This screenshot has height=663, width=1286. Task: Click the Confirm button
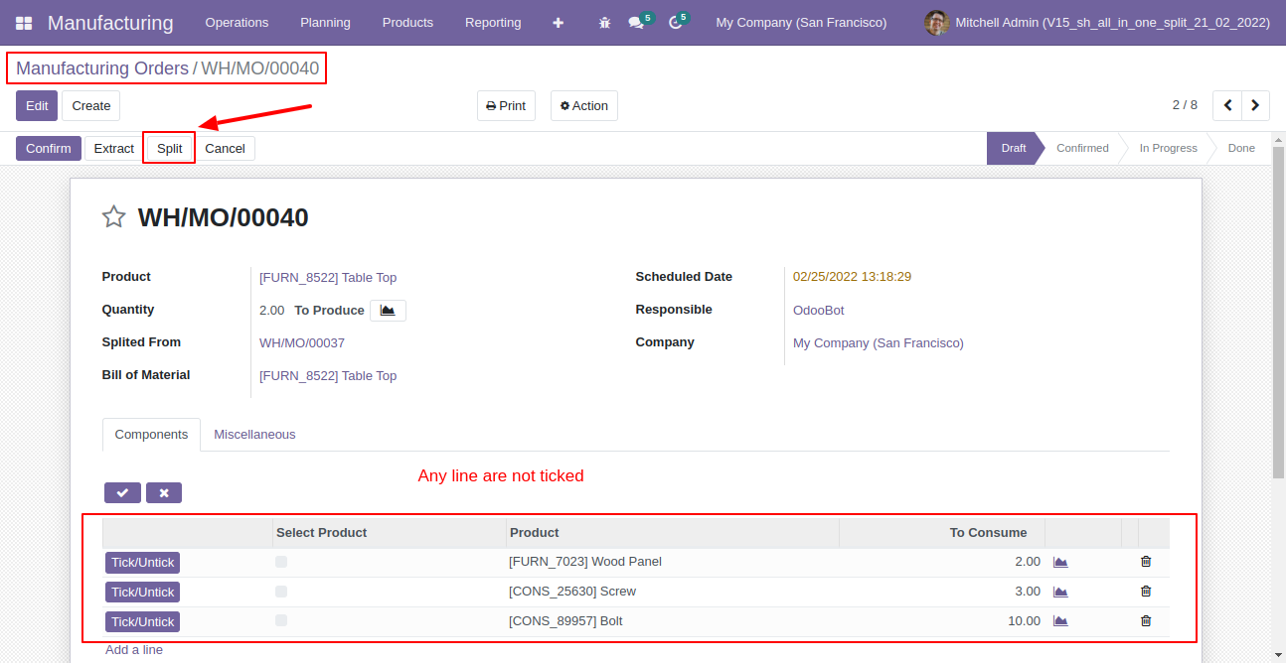coord(49,149)
